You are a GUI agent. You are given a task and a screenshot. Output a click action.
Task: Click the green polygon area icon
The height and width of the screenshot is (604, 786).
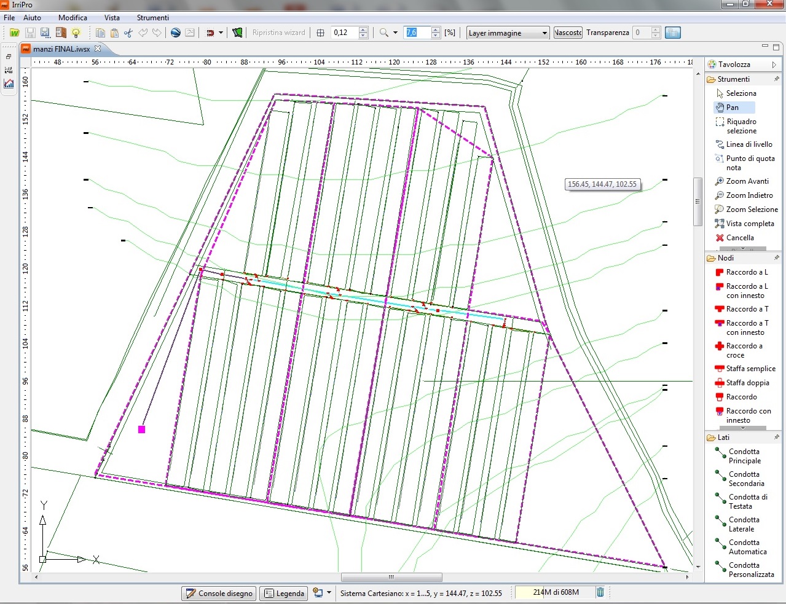[238, 33]
